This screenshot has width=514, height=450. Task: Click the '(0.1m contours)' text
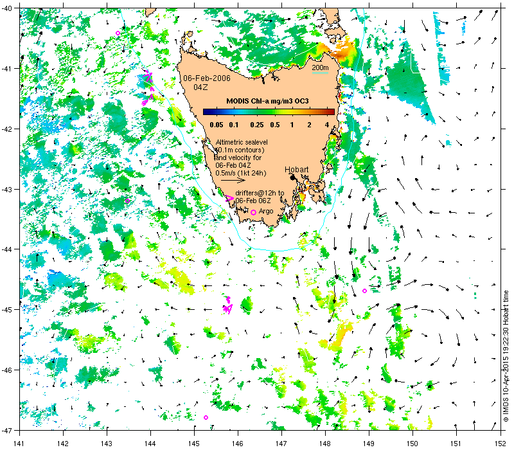pos(240,150)
